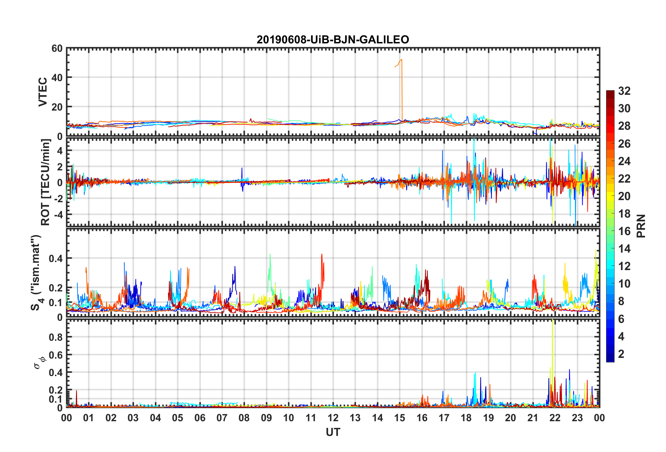The height and width of the screenshot is (452, 666).
Task: Click x-axis hour label 17
Action: [x=444, y=418]
